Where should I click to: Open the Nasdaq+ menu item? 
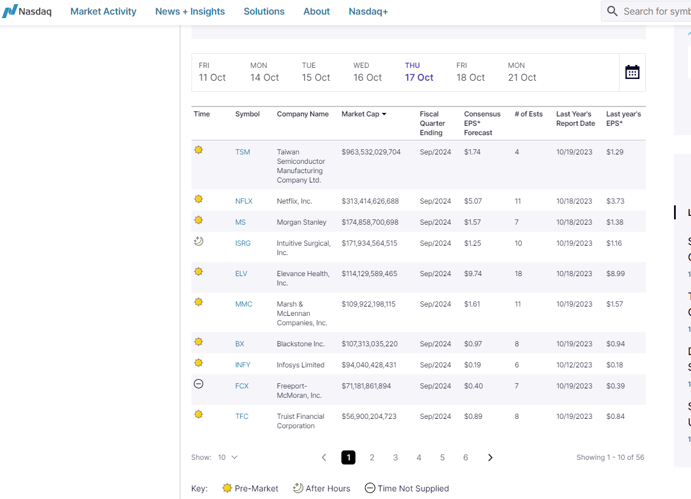pyautogui.click(x=368, y=11)
